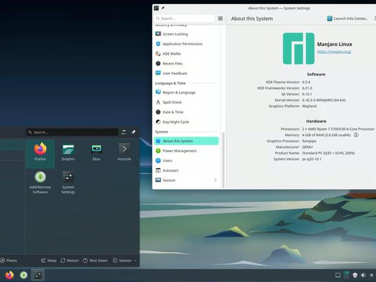Screen dimensions: 376x282
Task: Click the Kernel Version value text
Action: coord(323,100)
